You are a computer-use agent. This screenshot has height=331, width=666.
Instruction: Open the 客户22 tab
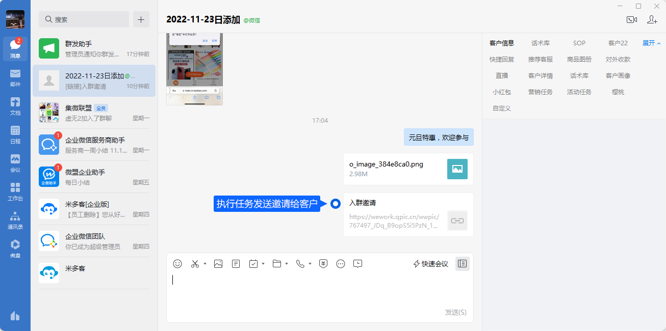click(x=618, y=43)
